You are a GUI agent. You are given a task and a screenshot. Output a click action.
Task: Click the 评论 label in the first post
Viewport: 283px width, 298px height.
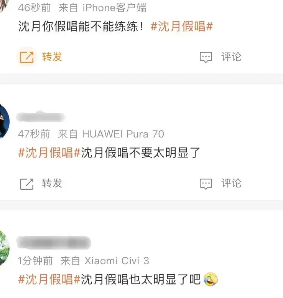point(231,56)
